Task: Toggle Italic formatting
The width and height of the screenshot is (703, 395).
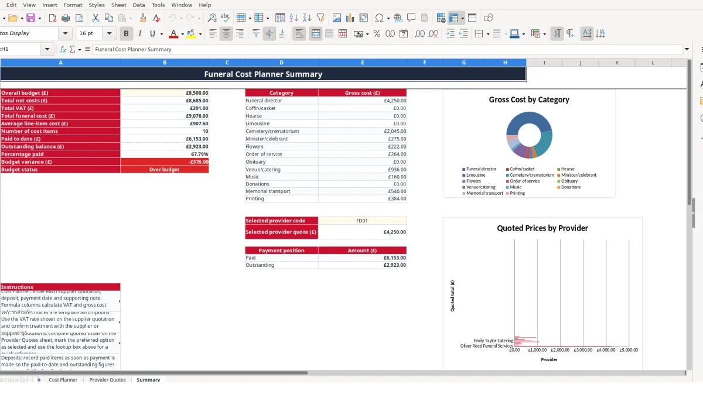Action: pyautogui.click(x=139, y=34)
